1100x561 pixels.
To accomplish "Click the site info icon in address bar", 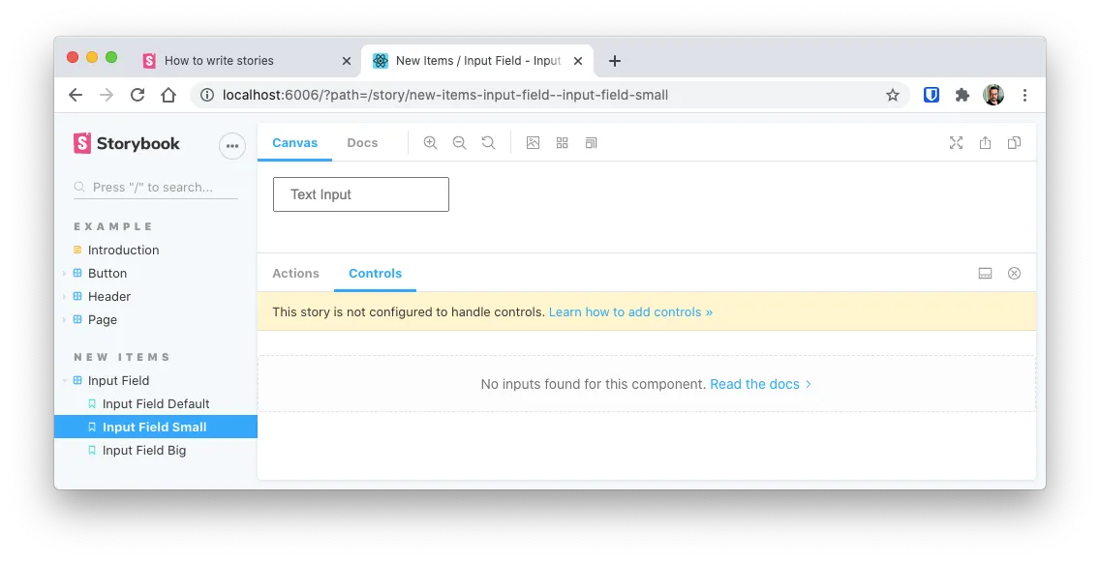I will point(207,95).
